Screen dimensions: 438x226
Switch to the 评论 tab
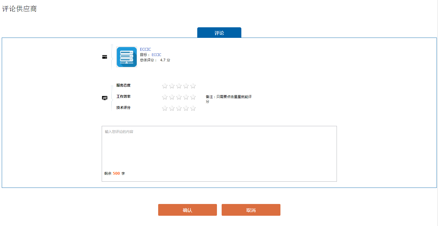(219, 33)
